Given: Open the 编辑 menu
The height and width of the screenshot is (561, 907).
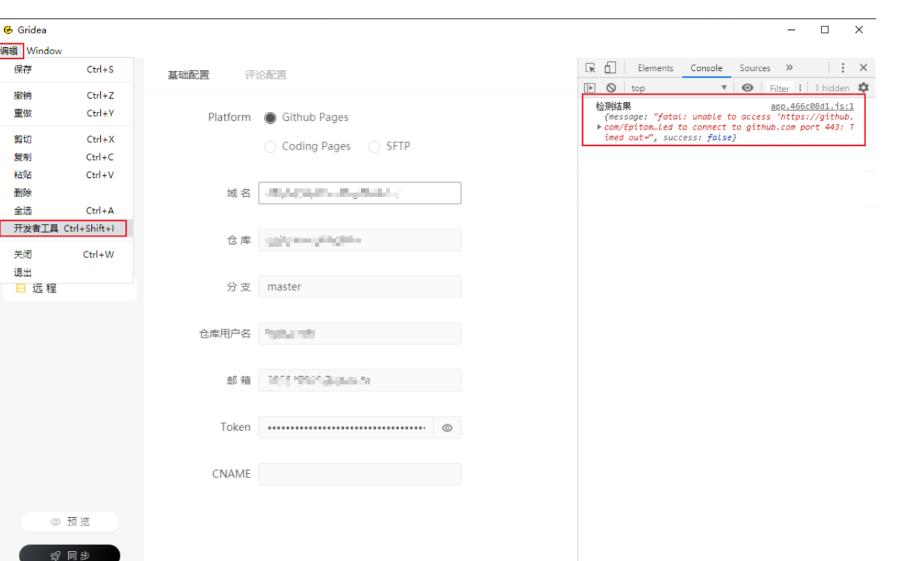Looking at the screenshot, I should (x=10, y=51).
